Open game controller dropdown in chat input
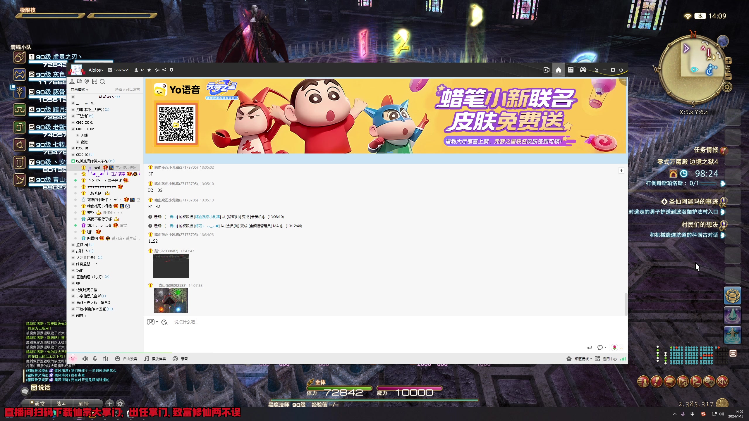The width and height of the screenshot is (749, 421). pos(152,322)
